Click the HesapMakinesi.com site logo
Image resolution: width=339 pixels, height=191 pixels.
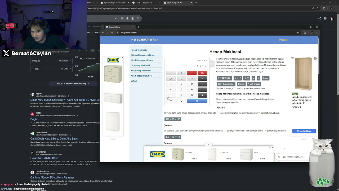(145, 40)
